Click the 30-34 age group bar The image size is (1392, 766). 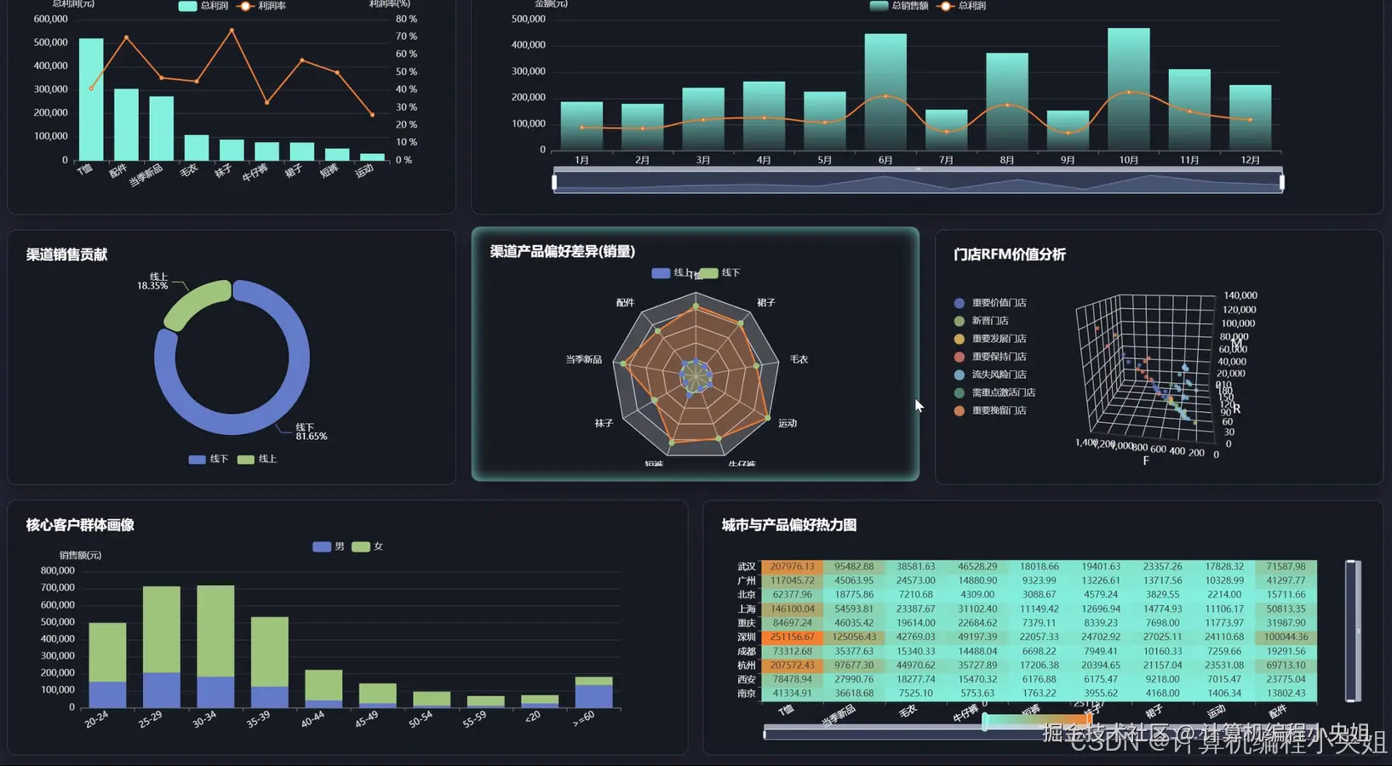point(215,646)
